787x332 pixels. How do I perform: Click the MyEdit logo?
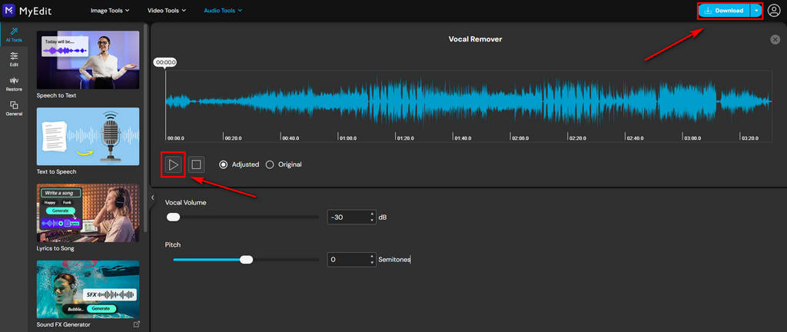point(27,10)
